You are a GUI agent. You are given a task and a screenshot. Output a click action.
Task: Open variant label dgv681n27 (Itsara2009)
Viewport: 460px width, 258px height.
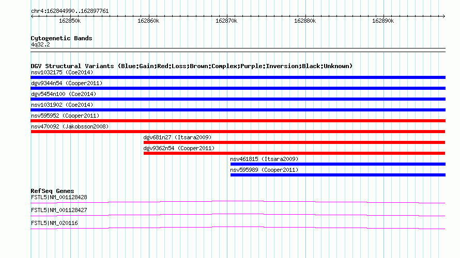[x=177, y=137]
